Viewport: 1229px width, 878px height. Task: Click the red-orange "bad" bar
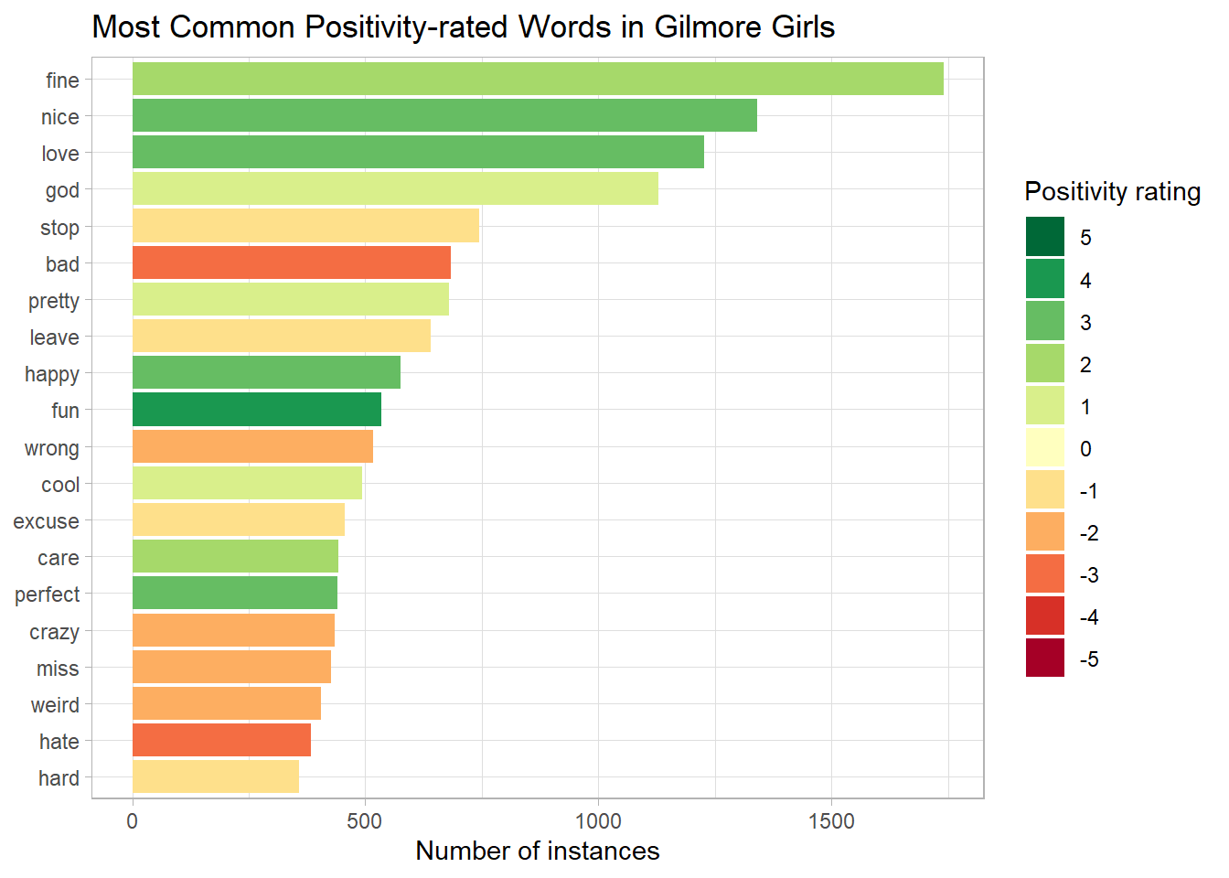point(292,262)
